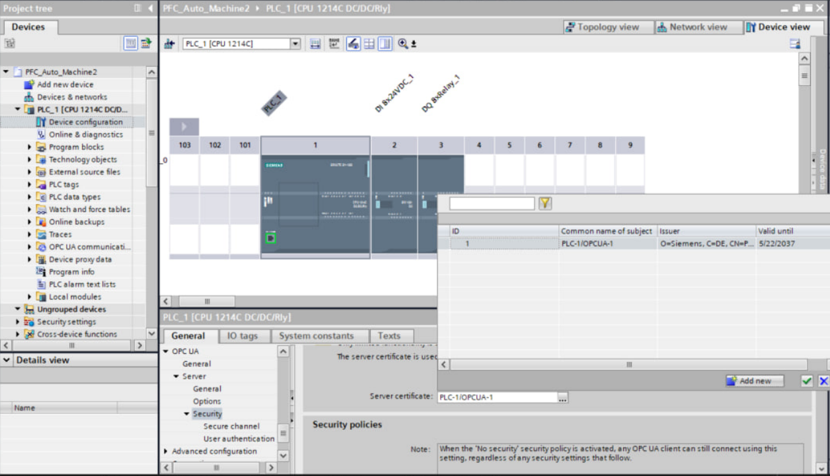
Task: Click the green run indicator on the CPU
Action: tap(270, 238)
